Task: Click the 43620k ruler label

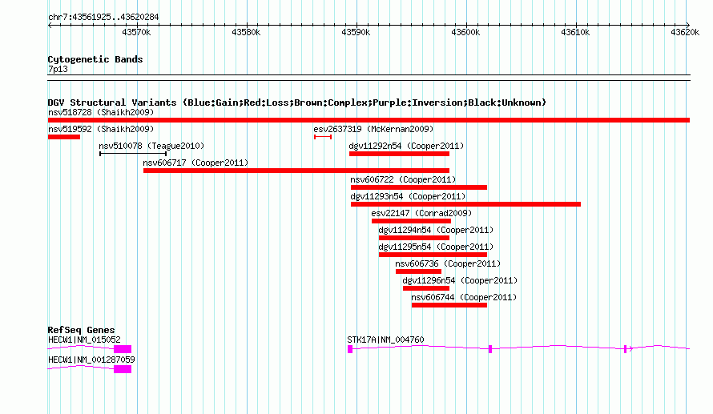Action: (x=685, y=32)
